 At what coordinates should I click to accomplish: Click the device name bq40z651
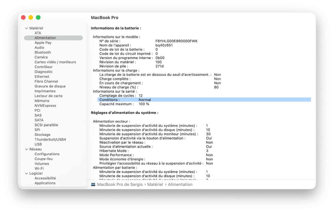[164, 45]
